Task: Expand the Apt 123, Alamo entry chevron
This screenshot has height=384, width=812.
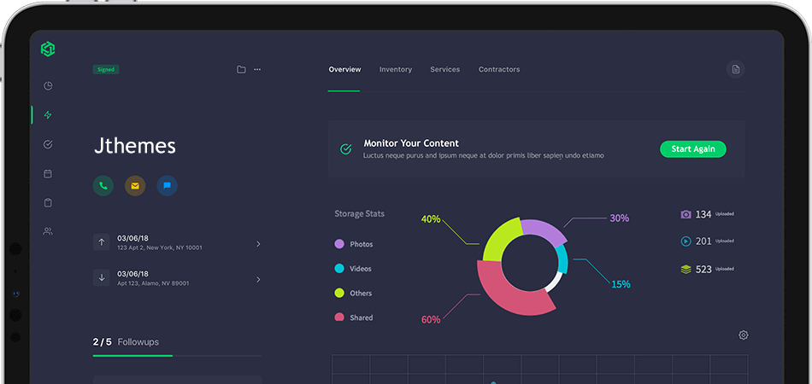Action: point(258,280)
